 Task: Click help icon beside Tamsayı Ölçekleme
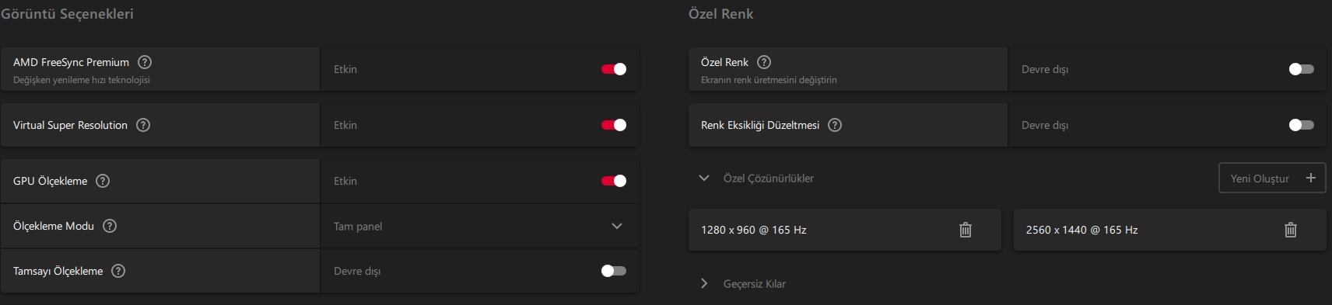(118, 271)
